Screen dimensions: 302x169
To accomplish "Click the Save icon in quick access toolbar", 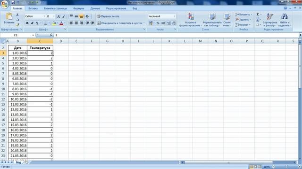I will coord(13,2).
